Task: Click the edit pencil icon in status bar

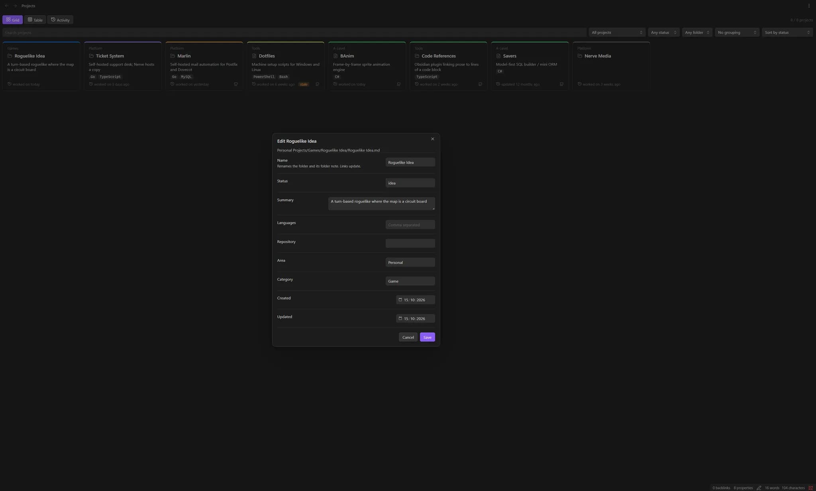Action: click(x=759, y=488)
